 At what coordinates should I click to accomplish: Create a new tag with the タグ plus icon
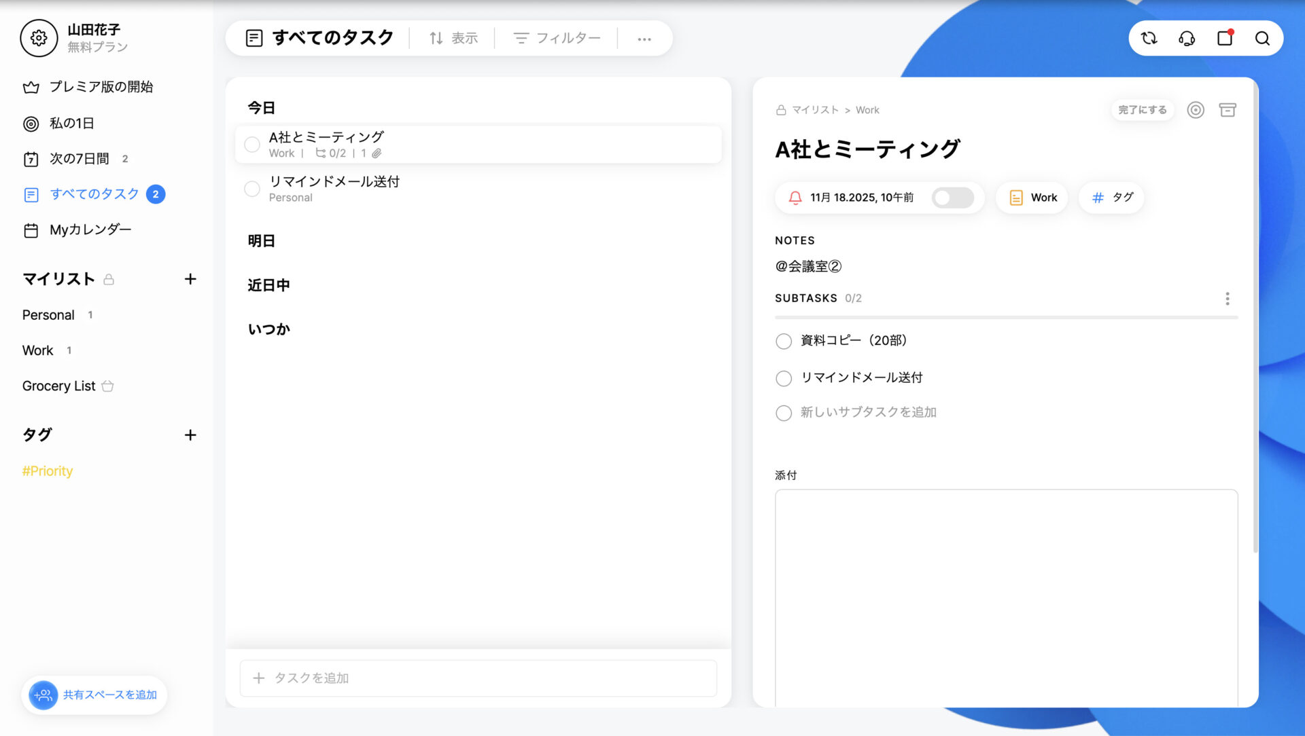click(x=191, y=435)
